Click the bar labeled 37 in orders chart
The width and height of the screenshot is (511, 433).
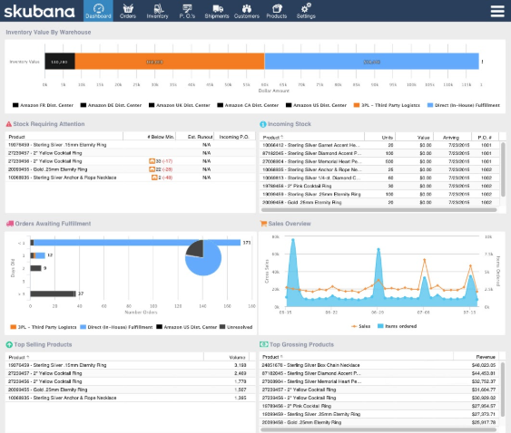click(54, 293)
